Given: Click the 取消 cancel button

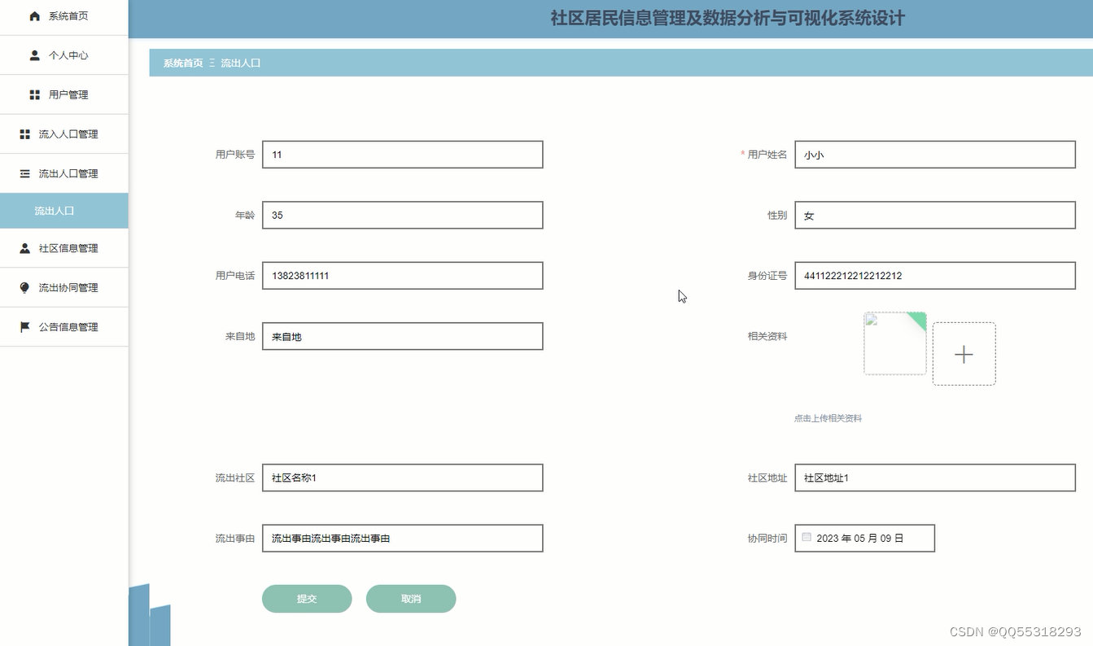Looking at the screenshot, I should pos(411,599).
